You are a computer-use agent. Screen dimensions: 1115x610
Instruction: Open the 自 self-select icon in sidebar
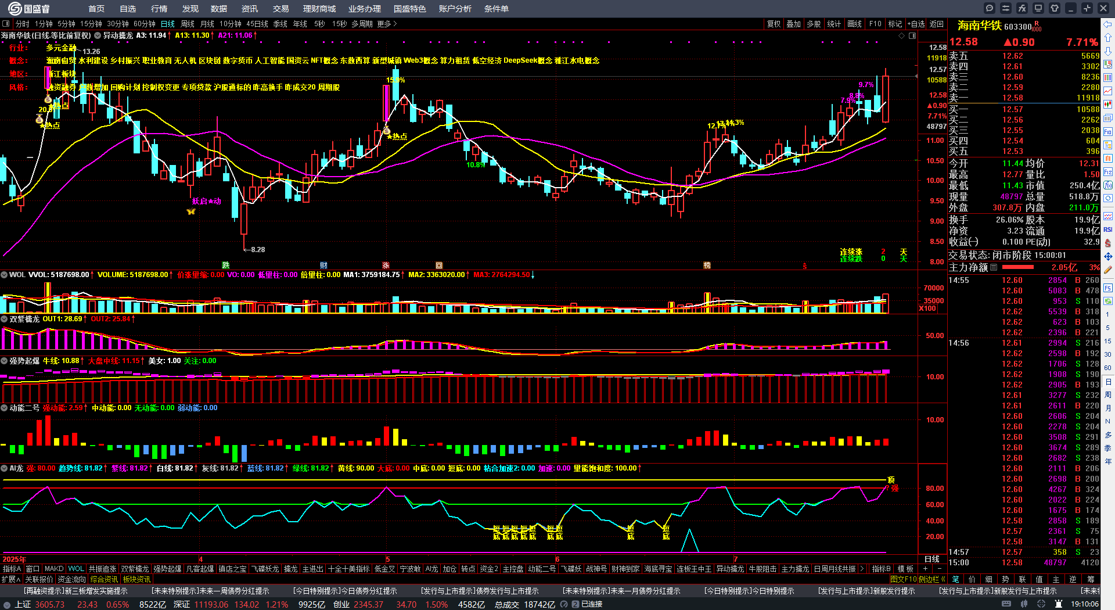click(1108, 158)
